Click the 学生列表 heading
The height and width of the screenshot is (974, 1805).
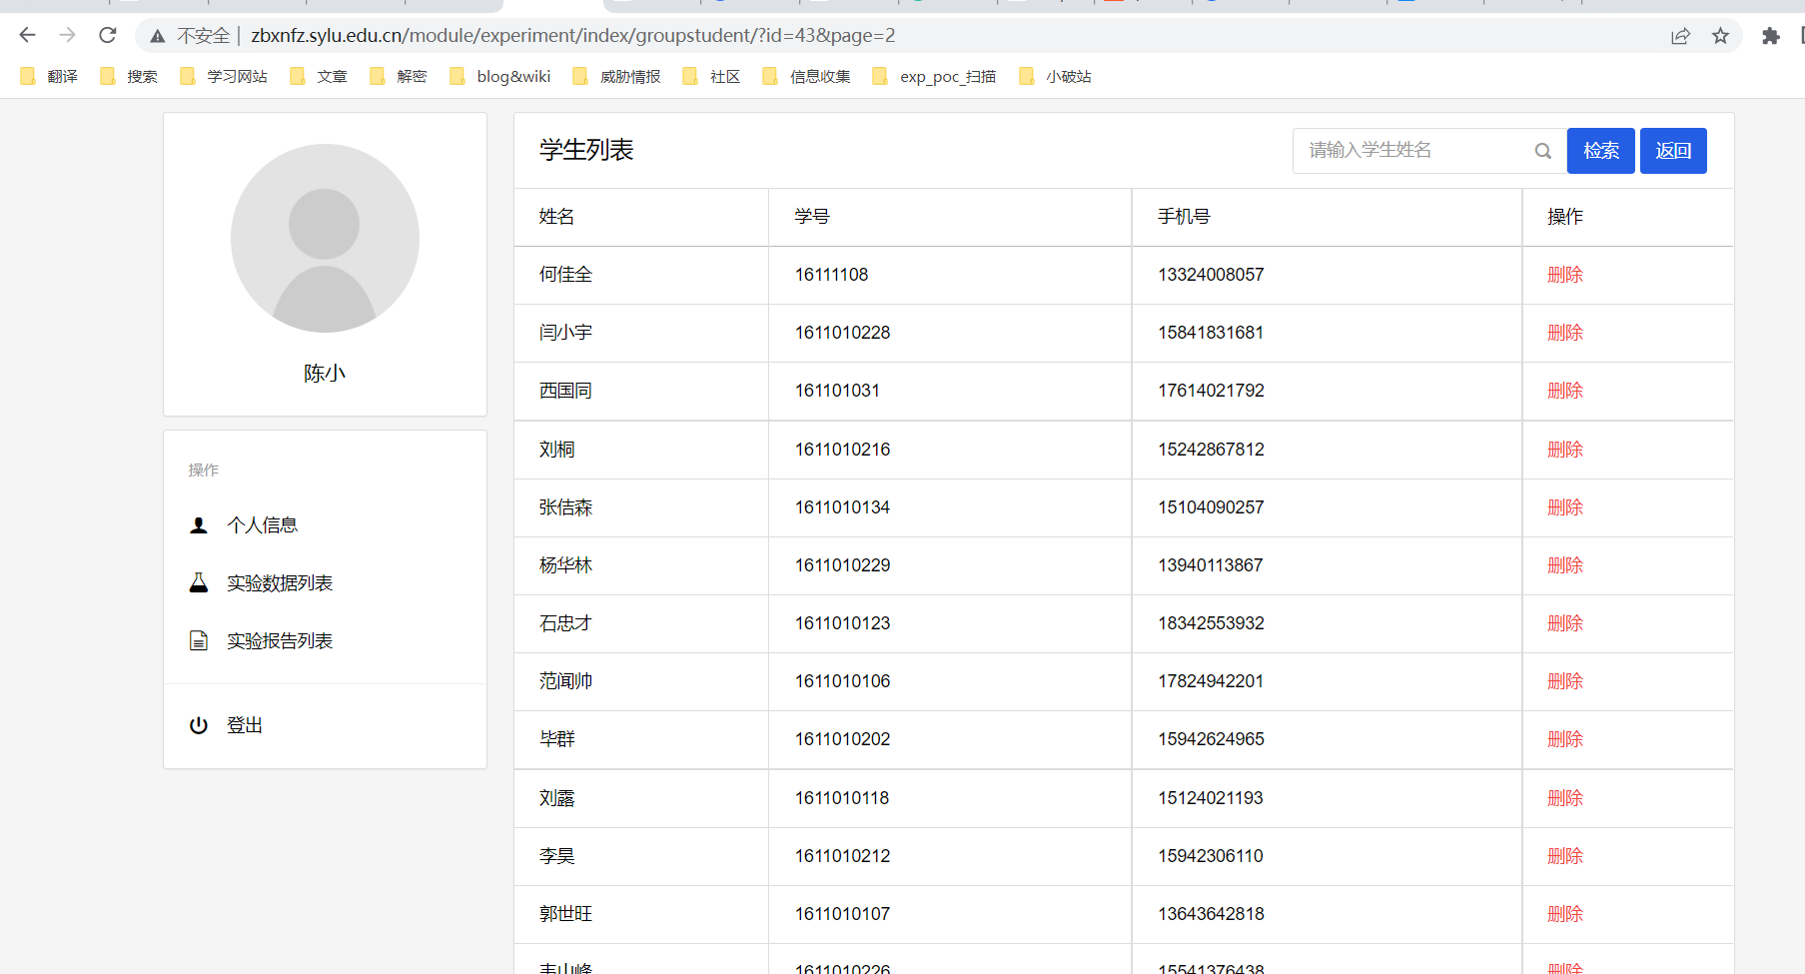586,150
